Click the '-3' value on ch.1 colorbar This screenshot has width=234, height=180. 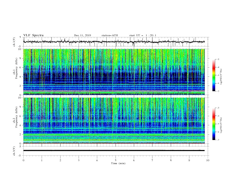tap(218, 59)
